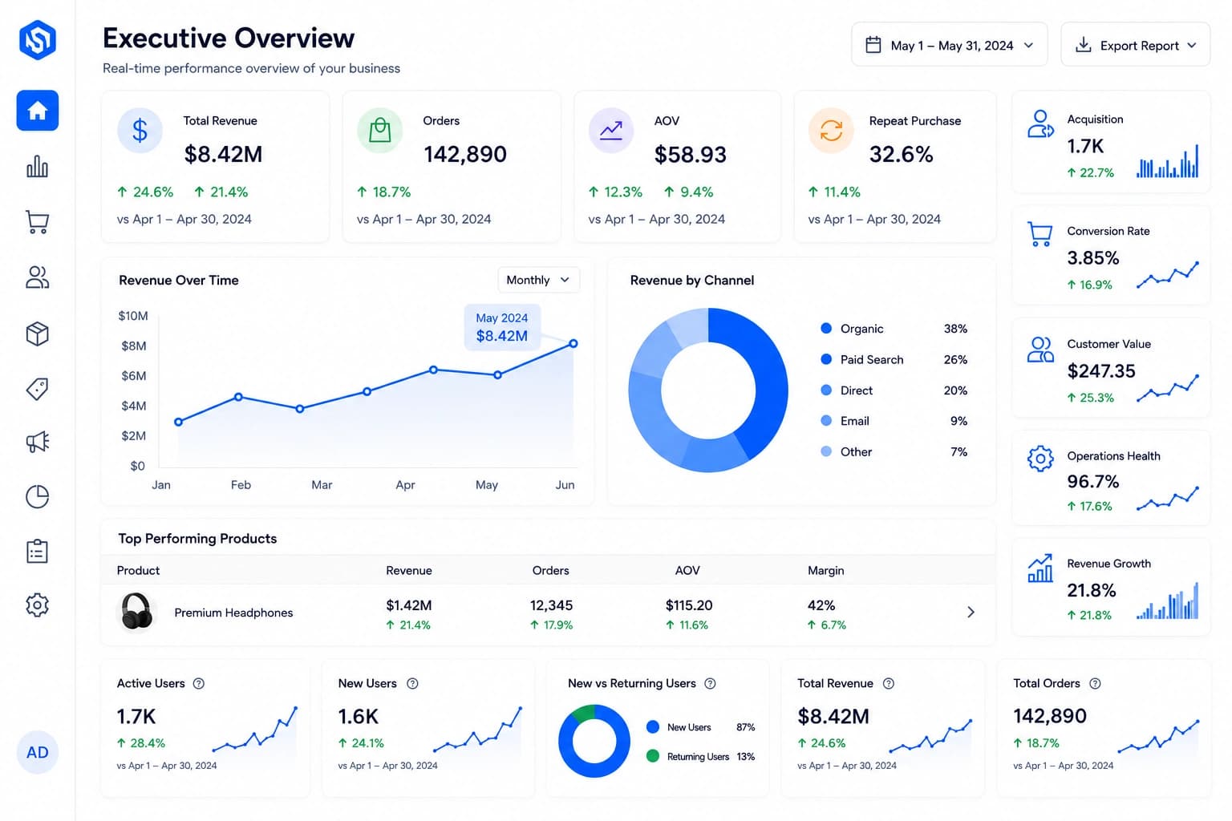1232x821 pixels.
Task: Sort by the Product column header
Action: pyautogui.click(x=138, y=571)
